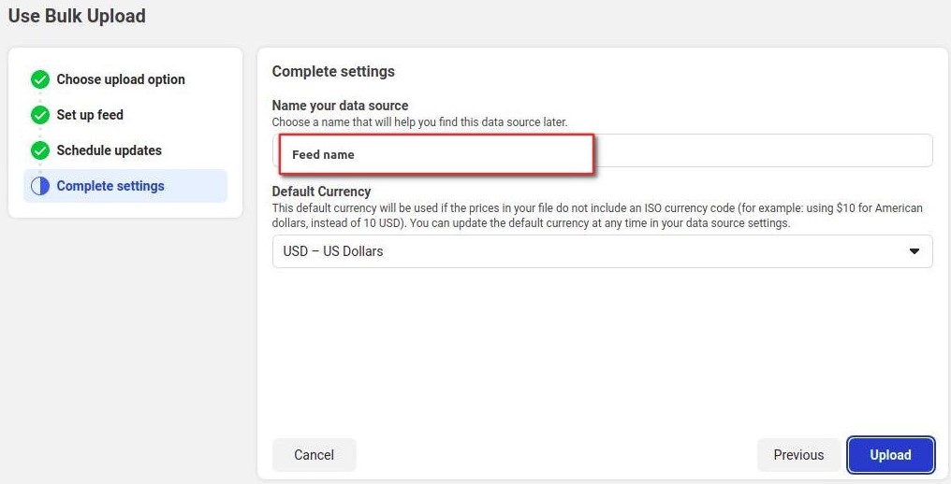Viewport: 951px width, 484px height.
Task: Click half-filled circle icon for Complete settings
Action: pyautogui.click(x=40, y=186)
